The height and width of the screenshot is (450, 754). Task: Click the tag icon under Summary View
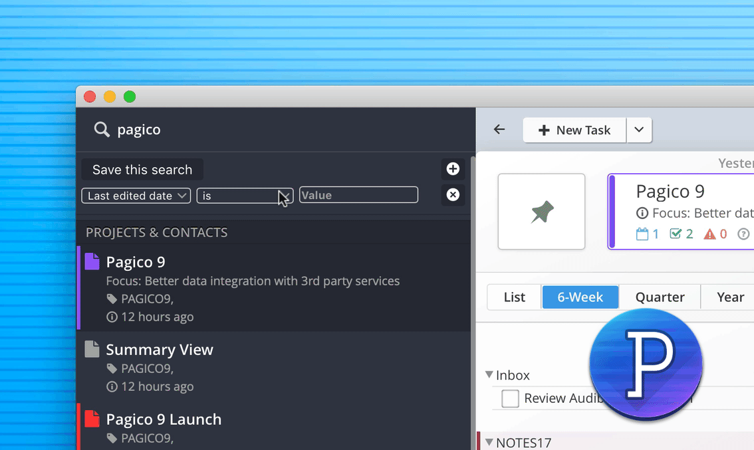(x=112, y=368)
